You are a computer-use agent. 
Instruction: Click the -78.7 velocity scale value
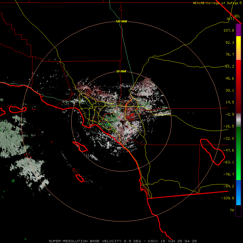tap(229, 174)
